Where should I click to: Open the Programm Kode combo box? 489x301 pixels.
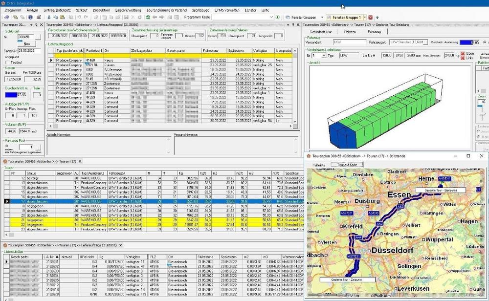(270, 17)
